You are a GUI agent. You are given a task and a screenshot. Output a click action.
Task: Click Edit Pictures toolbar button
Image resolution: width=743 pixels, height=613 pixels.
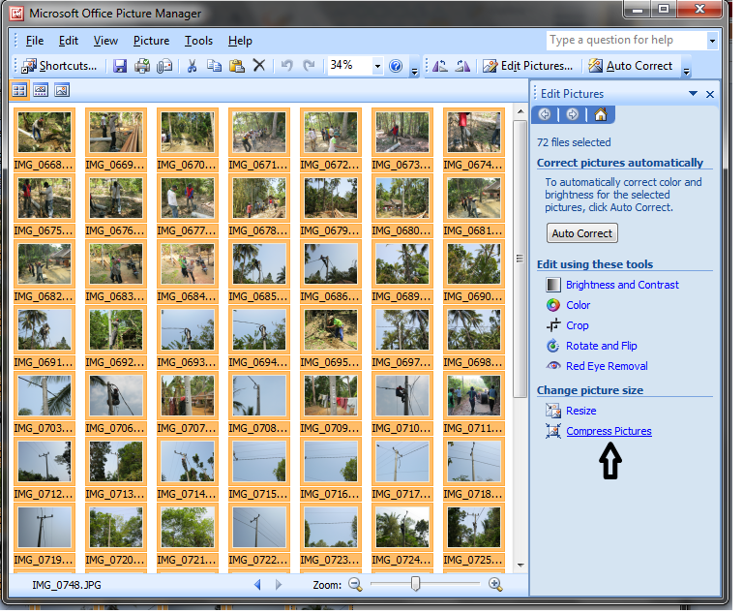pyautogui.click(x=527, y=66)
